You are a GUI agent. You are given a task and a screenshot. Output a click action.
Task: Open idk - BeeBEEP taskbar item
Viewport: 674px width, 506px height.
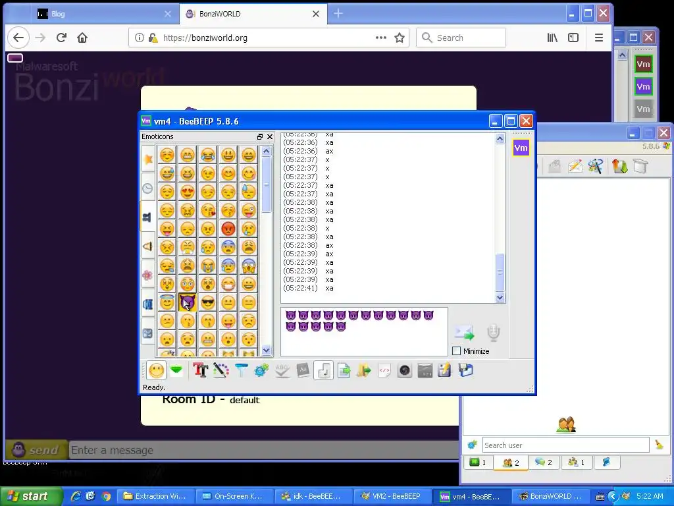coord(313,496)
